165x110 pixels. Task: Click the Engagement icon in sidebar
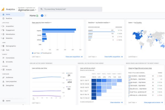[3, 30]
